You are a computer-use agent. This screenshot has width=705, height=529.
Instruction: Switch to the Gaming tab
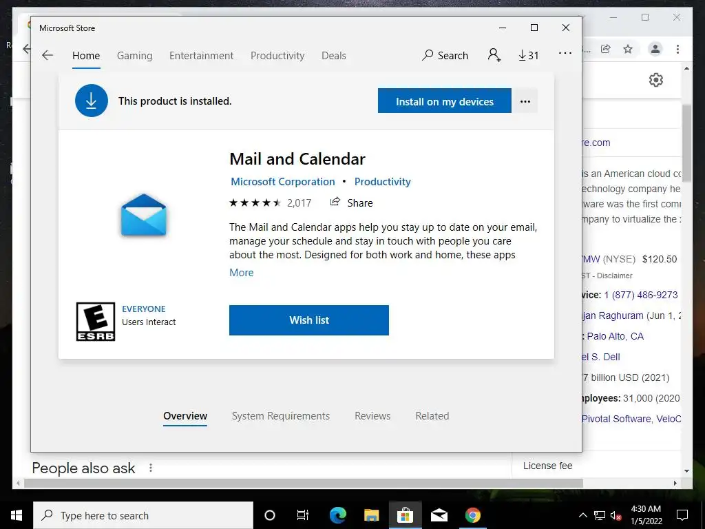point(134,55)
